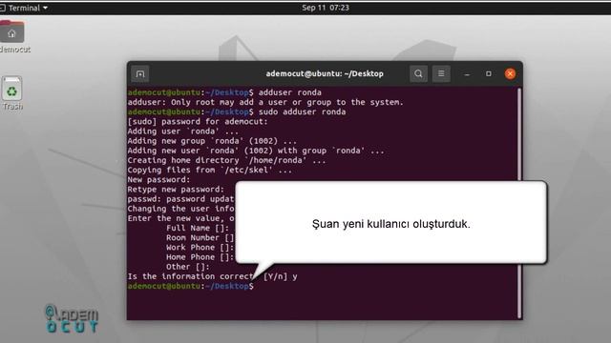Click the line 'sudo adduser ronda'
611x343 pixels.
(x=302, y=112)
